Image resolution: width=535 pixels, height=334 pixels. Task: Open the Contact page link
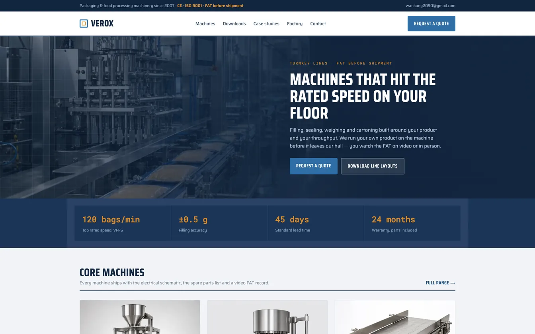point(318,24)
